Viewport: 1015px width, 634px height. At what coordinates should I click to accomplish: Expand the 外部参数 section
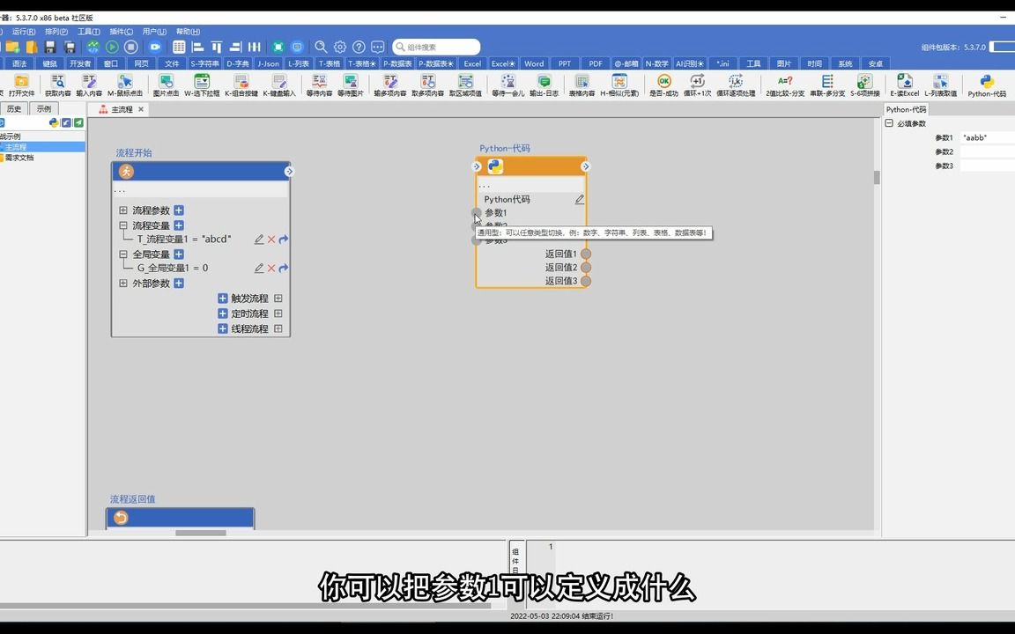(x=123, y=283)
